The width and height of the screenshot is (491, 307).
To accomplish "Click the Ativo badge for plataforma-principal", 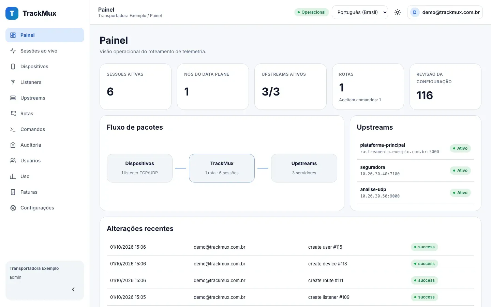I will coord(460,148).
